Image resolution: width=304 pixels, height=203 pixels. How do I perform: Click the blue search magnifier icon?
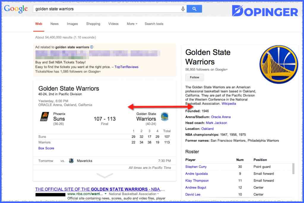click(194, 9)
